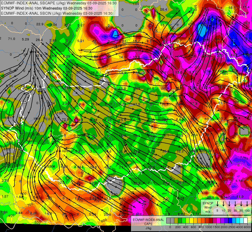Click the '71.0' value on the map

[12, 39]
